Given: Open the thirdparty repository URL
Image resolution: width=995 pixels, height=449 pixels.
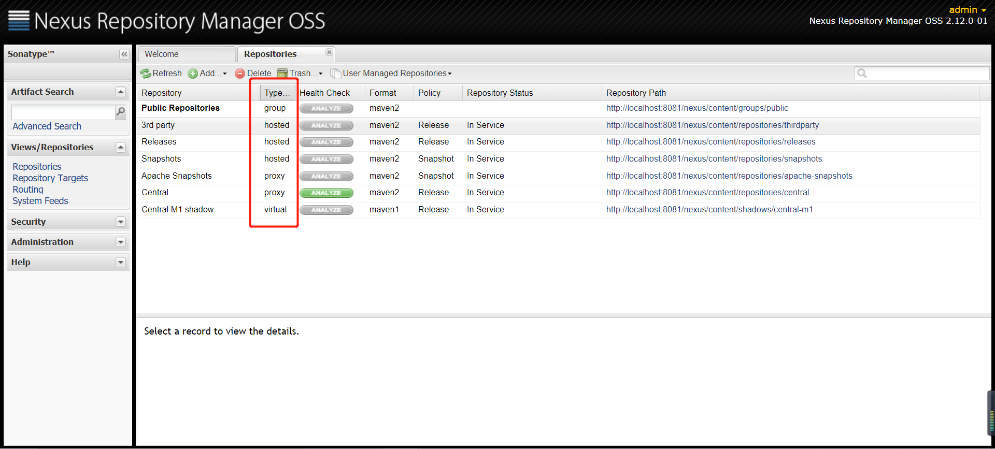Looking at the screenshot, I should coord(713,125).
